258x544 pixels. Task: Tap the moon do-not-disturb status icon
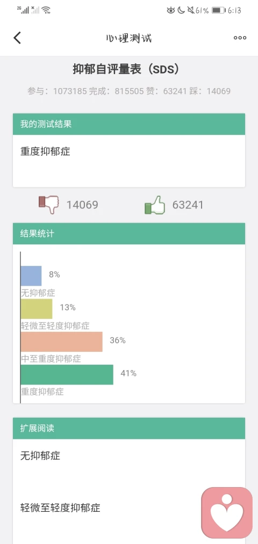(181, 10)
